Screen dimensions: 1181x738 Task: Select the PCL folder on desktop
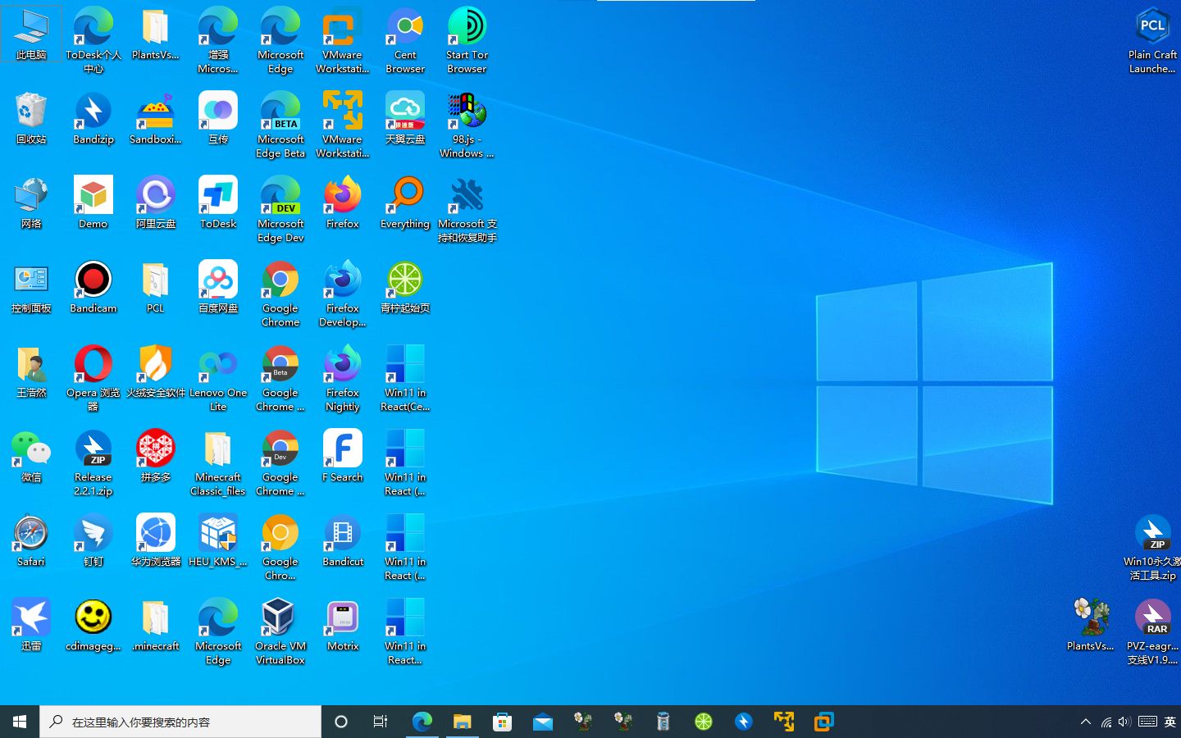click(156, 288)
